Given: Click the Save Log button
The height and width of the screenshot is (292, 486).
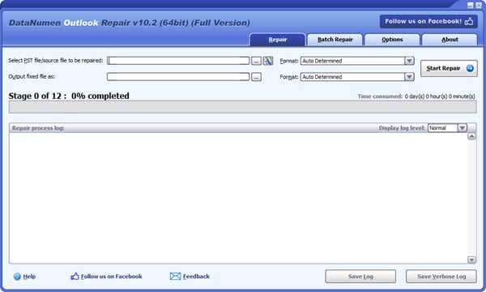Looking at the screenshot, I should [x=360, y=276].
